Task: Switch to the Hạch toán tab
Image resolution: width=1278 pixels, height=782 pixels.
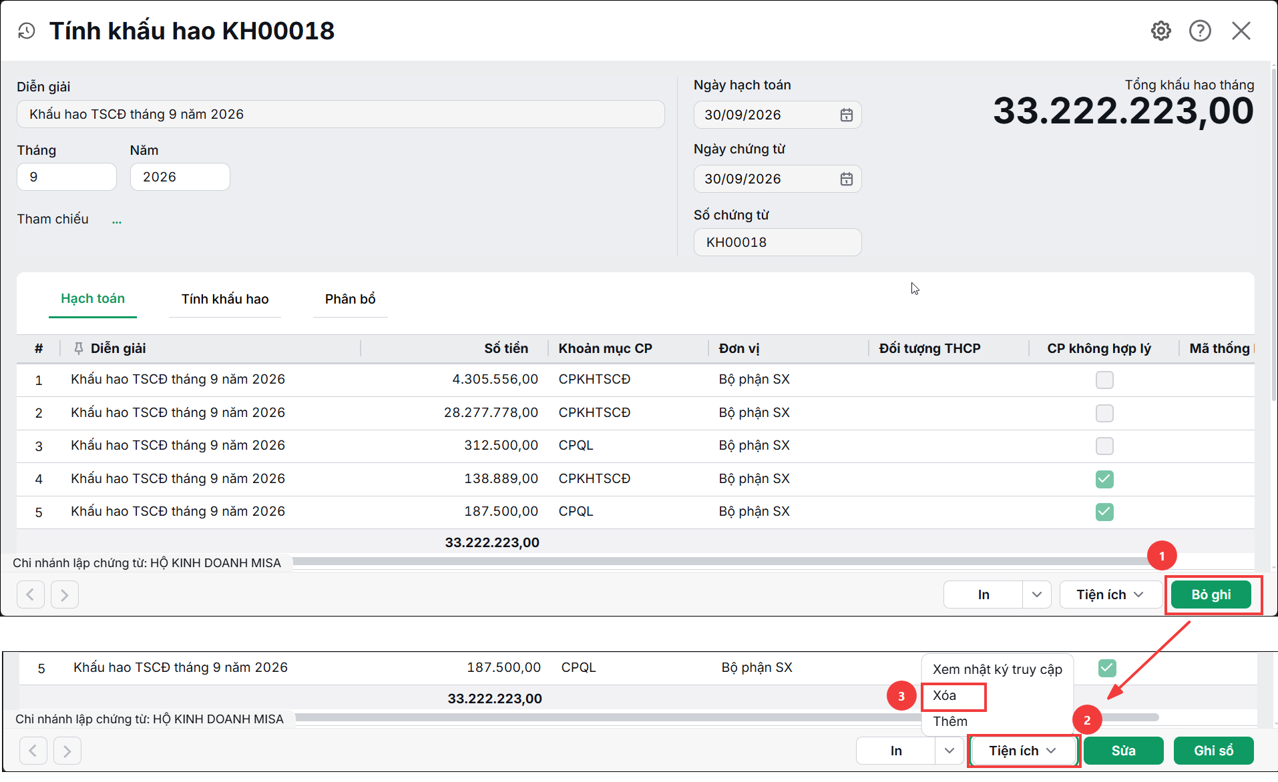Action: coord(93,299)
